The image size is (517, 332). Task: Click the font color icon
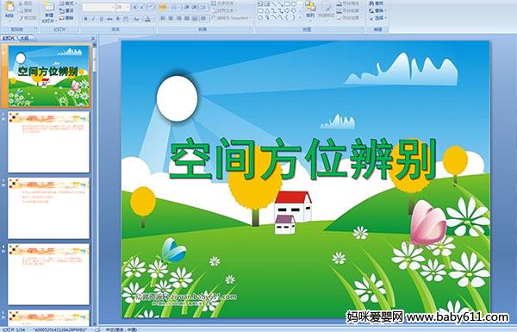[147, 19]
